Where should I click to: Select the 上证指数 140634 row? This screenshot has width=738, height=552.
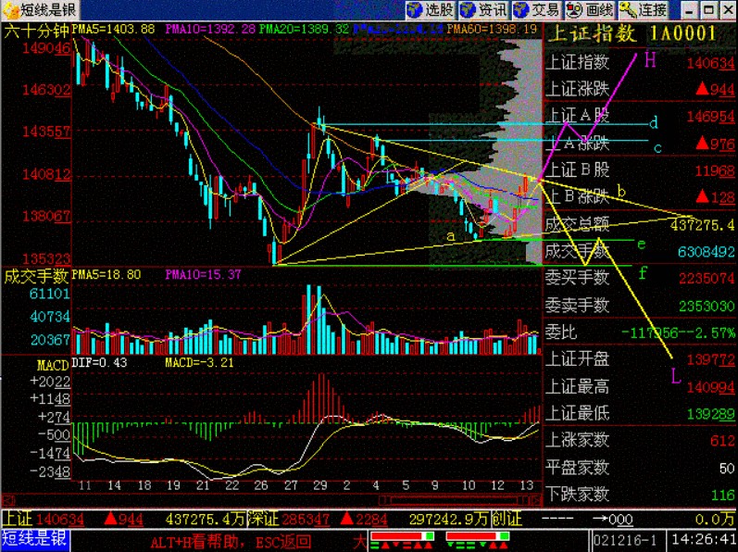tap(640, 63)
